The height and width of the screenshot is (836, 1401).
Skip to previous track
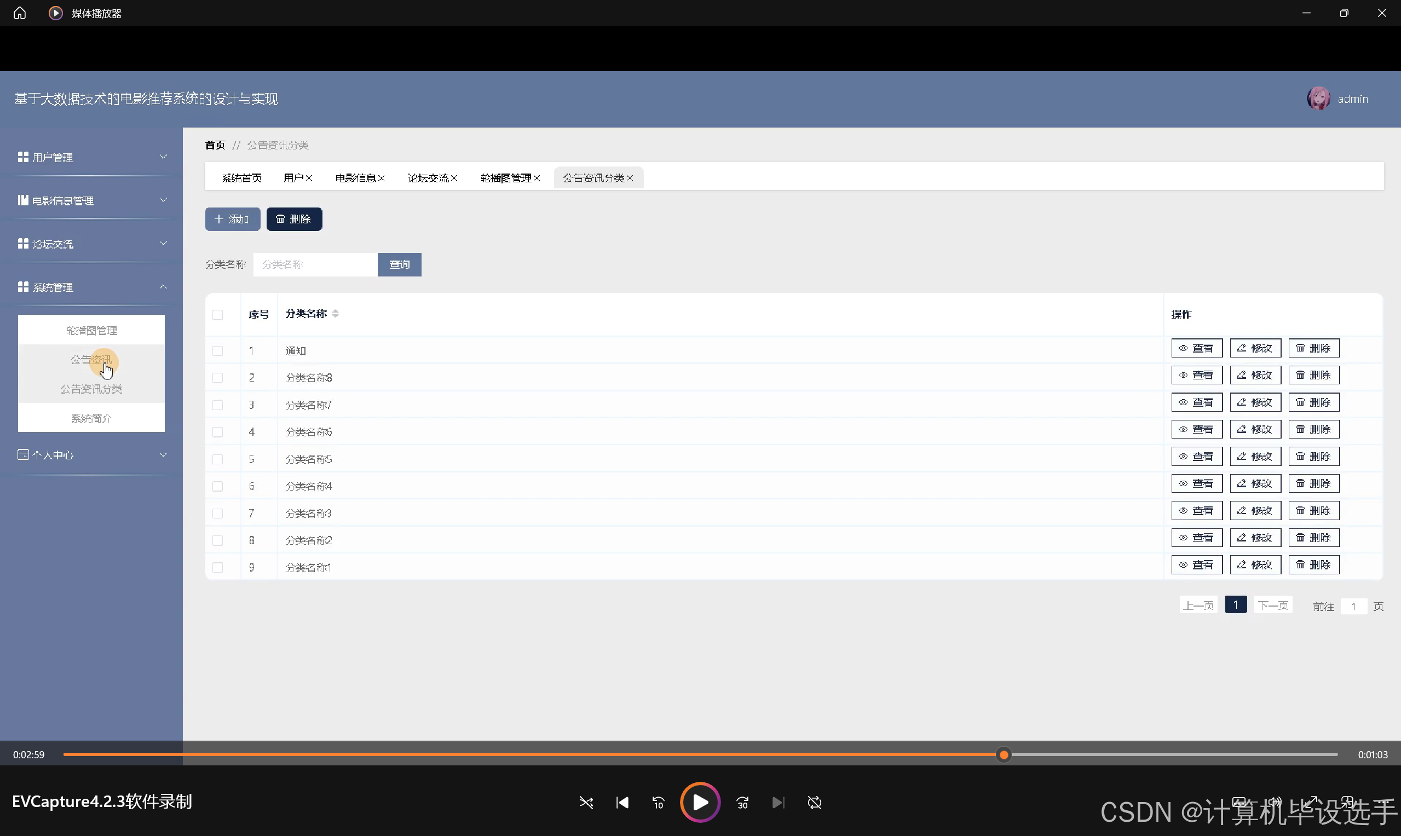(622, 802)
